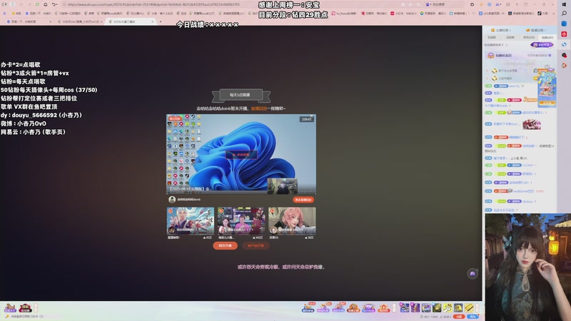Go to browser home page icon
This screenshot has height=321, width=571.
[46, 4]
